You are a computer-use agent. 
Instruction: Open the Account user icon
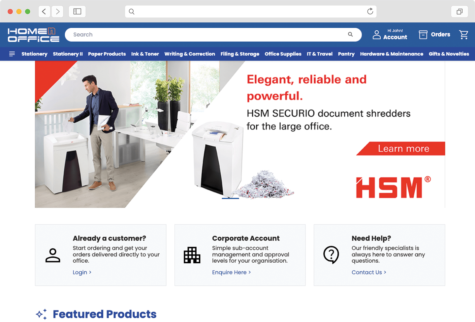point(376,35)
